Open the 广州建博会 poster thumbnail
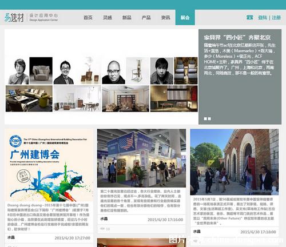The height and width of the screenshot is (247, 286). tap(49, 165)
